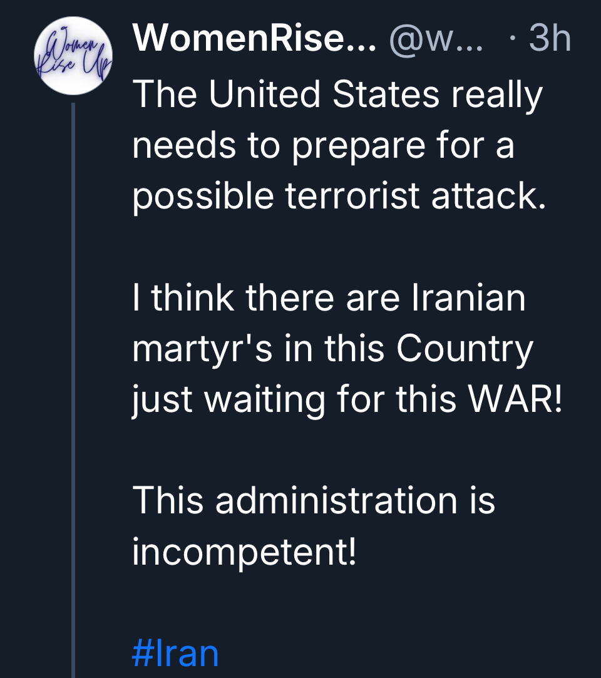The height and width of the screenshot is (678, 601).
Task: Select the line "needs to prepare for a"
Action: coord(323,145)
